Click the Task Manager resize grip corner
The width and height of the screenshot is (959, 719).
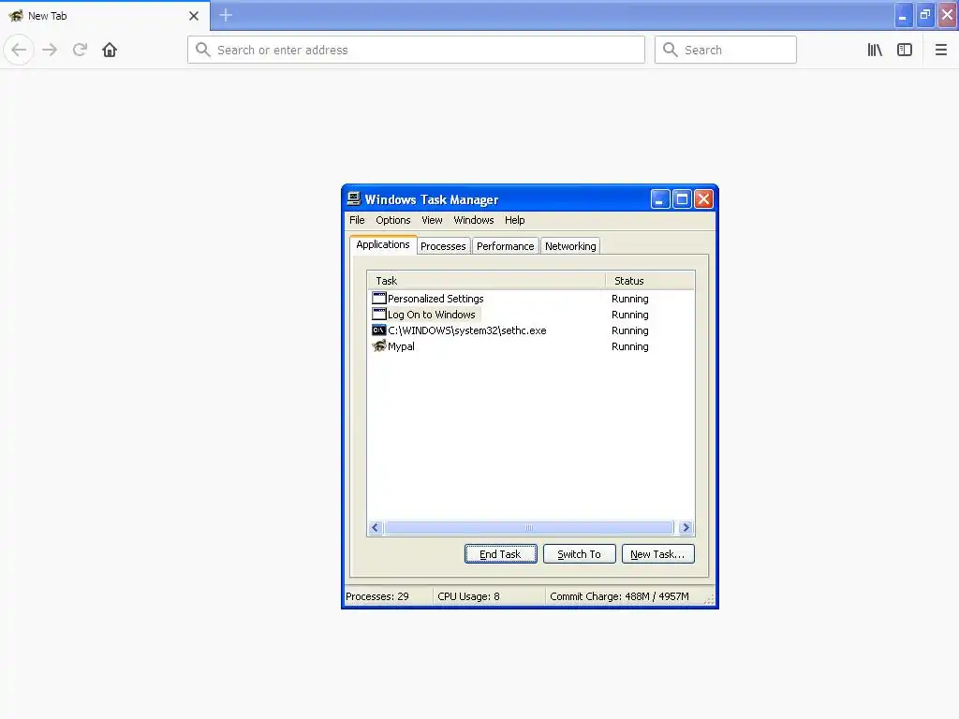click(709, 600)
